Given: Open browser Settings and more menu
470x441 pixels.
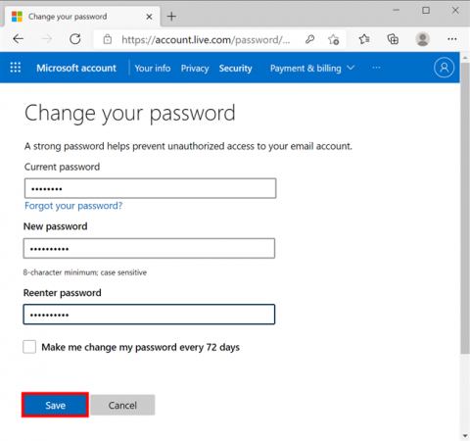Looking at the screenshot, I should click(452, 39).
